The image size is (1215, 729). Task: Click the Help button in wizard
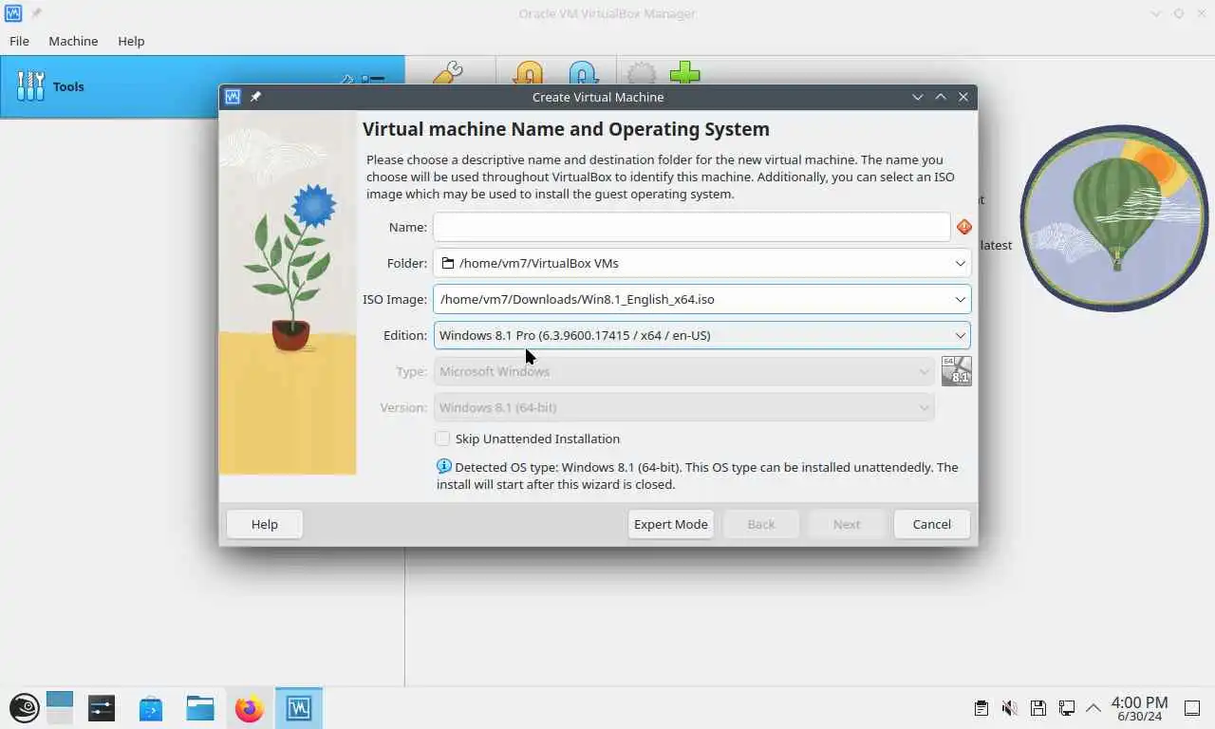[x=265, y=524]
